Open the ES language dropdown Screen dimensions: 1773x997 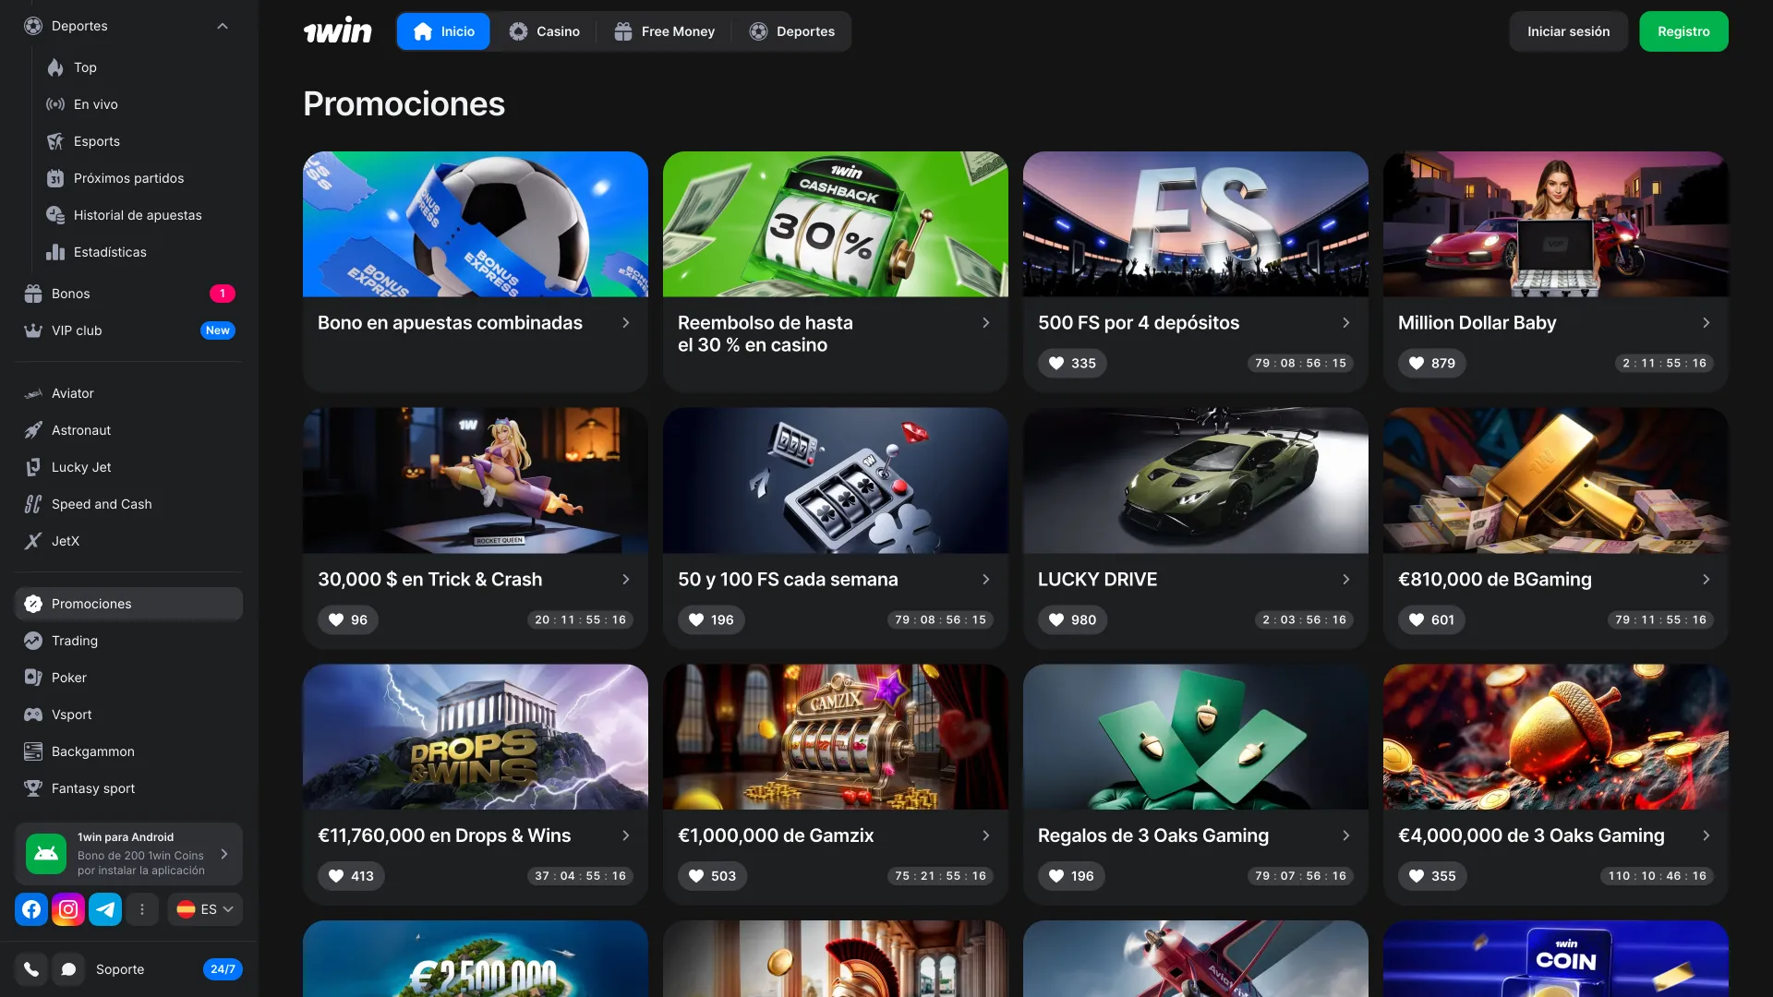pyautogui.click(x=204, y=908)
